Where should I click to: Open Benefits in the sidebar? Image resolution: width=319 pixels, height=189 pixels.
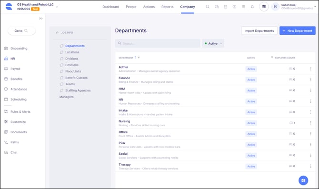tap(13, 79)
